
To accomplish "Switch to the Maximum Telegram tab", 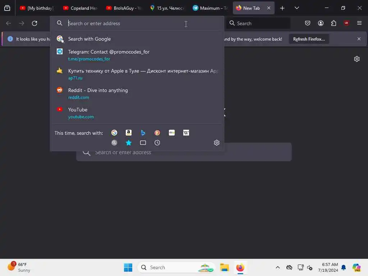I will click(210, 8).
